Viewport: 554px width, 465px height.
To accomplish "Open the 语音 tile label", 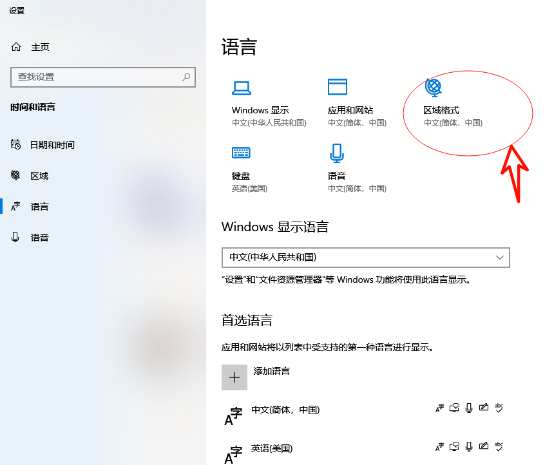I will coord(336,176).
